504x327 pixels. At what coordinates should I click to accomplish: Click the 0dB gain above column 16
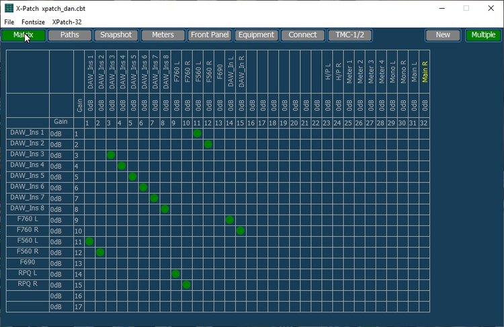click(252, 105)
